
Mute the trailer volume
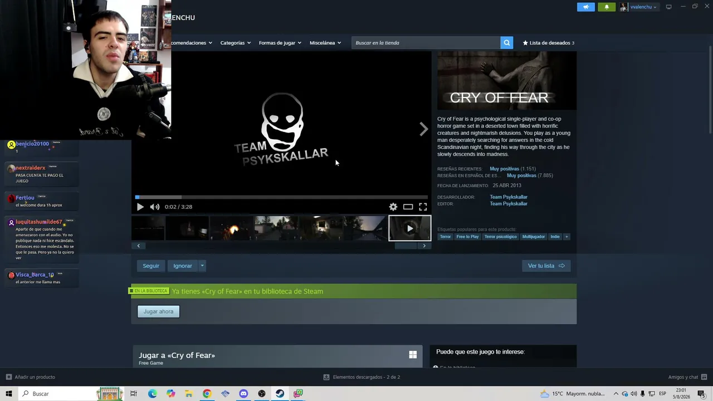pos(155,207)
